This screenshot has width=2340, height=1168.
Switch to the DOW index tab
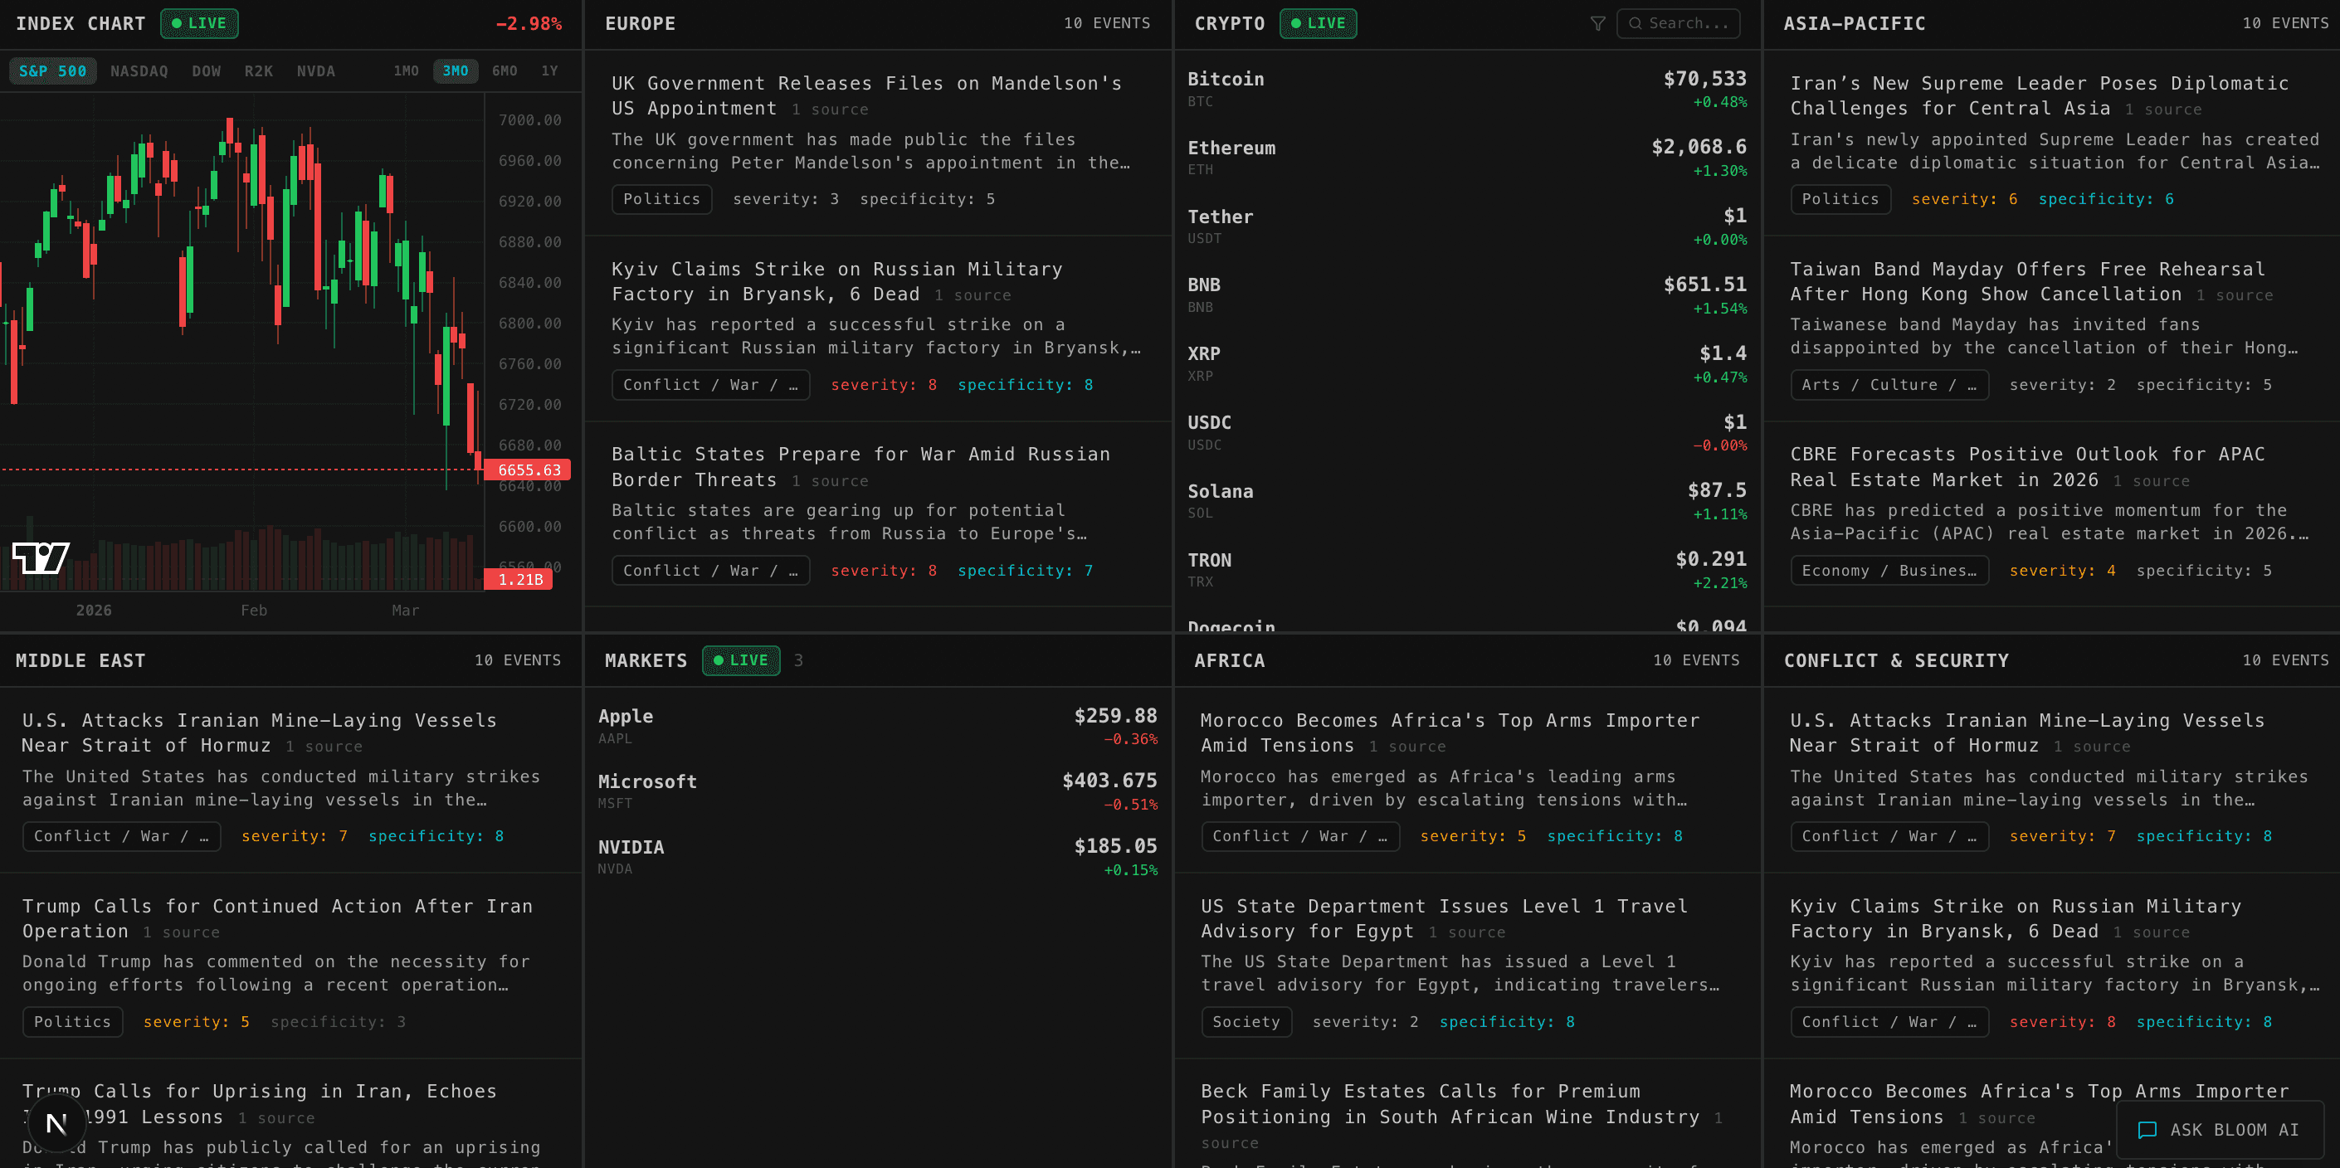pos(207,71)
